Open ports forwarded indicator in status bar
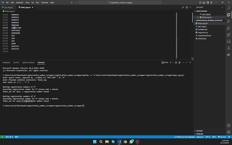The image size is (232, 145). (17, 137)
